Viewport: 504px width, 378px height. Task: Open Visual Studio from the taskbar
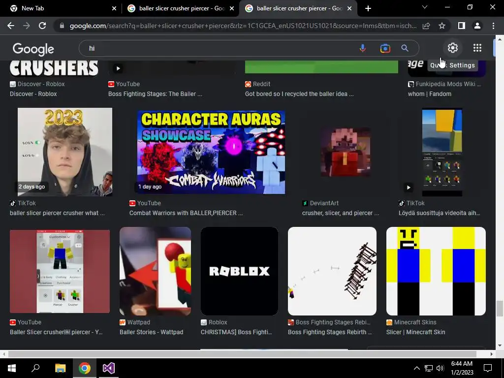point(109,368)
